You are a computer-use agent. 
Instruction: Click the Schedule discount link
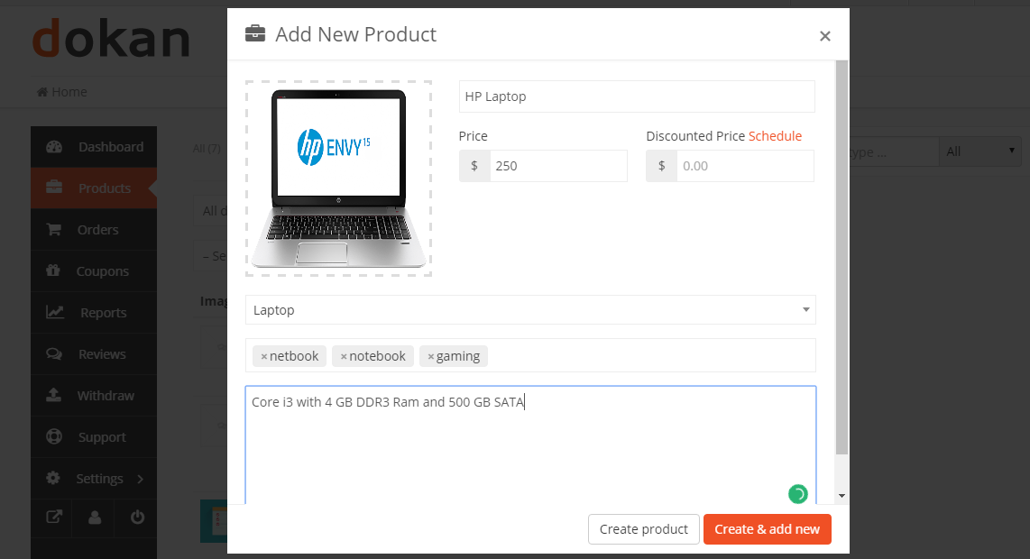click(775, 136)
